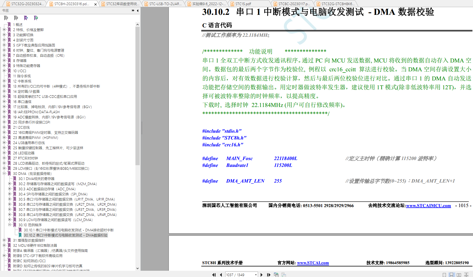This screenshot has width=473, height=277.
Task: Open bookmark 10 I/O口
Action: click(x=19, y=71)
